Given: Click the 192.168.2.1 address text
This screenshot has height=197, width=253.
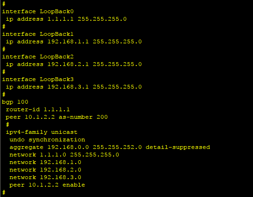Looking at the screenshot, I should coord(68,64).
